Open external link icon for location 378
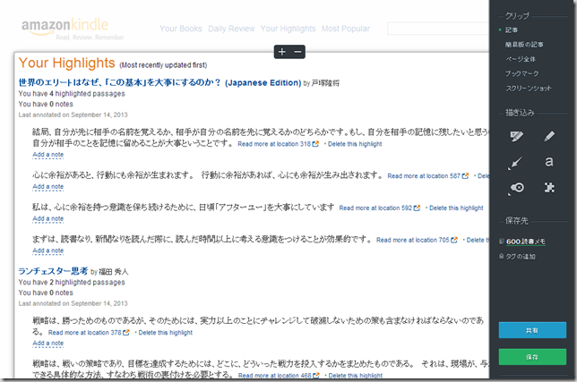577x382 pixels. pyautogui.click(x=126, y=333)
